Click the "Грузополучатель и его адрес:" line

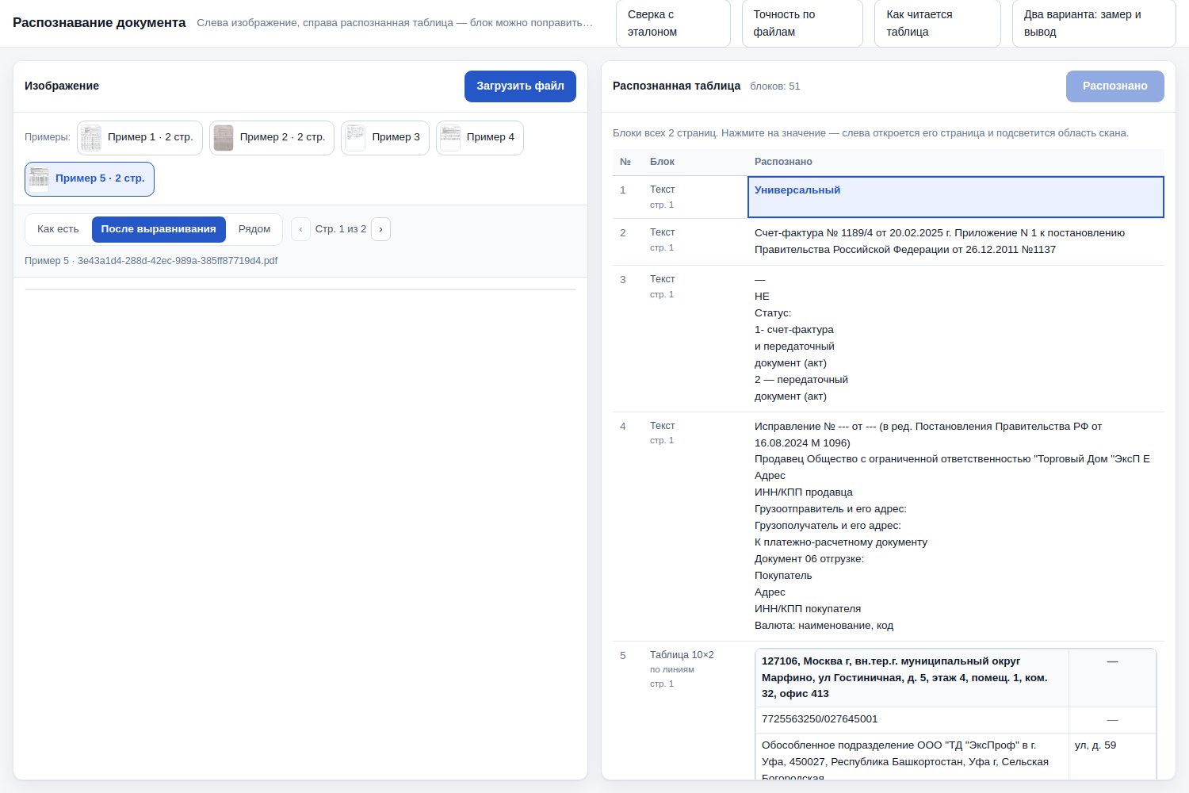pos(828,526)
